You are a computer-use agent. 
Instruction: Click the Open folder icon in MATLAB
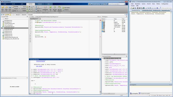6,7
